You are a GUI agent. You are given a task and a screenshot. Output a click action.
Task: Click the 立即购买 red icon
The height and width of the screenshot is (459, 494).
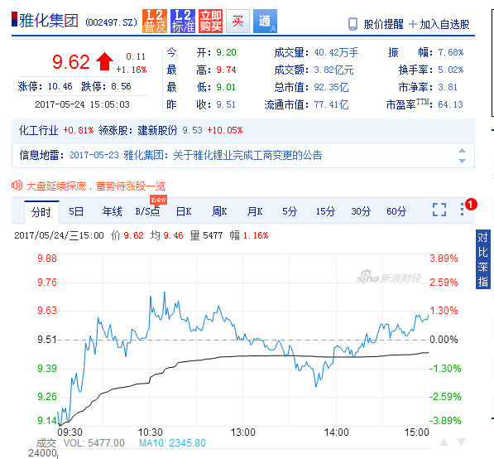[x=210, y=22]
